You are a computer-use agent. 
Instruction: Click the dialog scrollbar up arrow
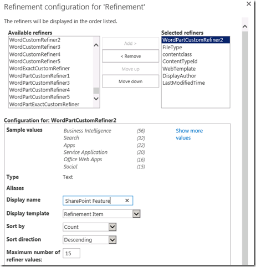pyautogui.click(x=245, y=27)
